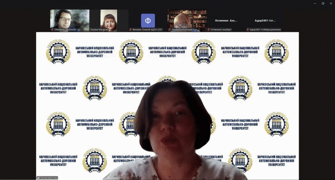
Task: Click the purple Ф avatar icon
Action: 148,20
